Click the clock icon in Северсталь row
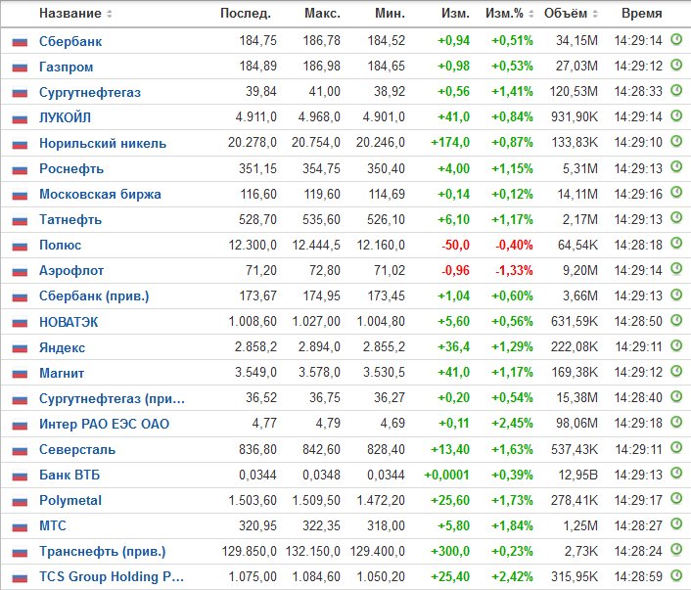The image size is (691, 590). coord(676,448)
